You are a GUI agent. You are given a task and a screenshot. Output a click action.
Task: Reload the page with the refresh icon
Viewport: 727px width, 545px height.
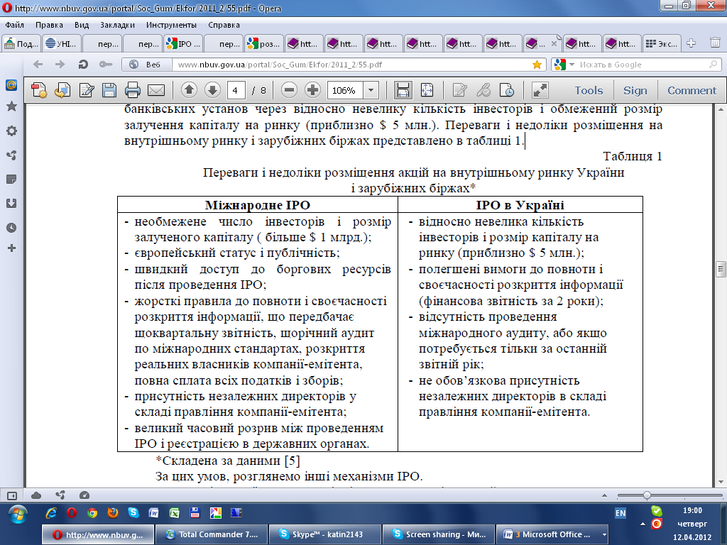pyautogui.click(x=83, y=65)
